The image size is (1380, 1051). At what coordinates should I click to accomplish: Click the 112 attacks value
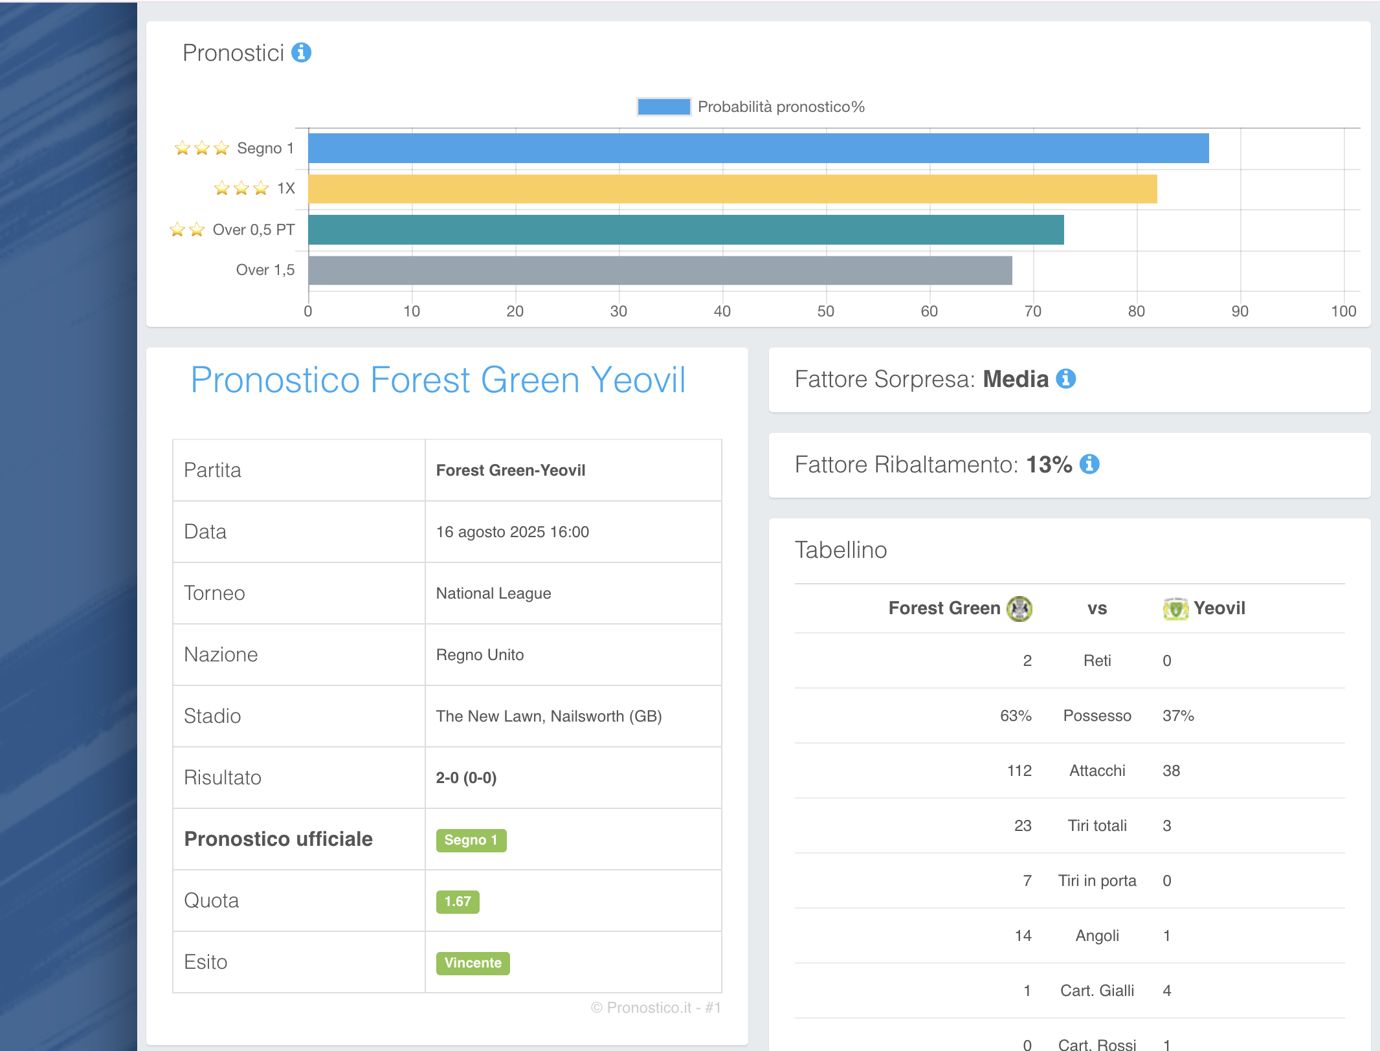1019,771
